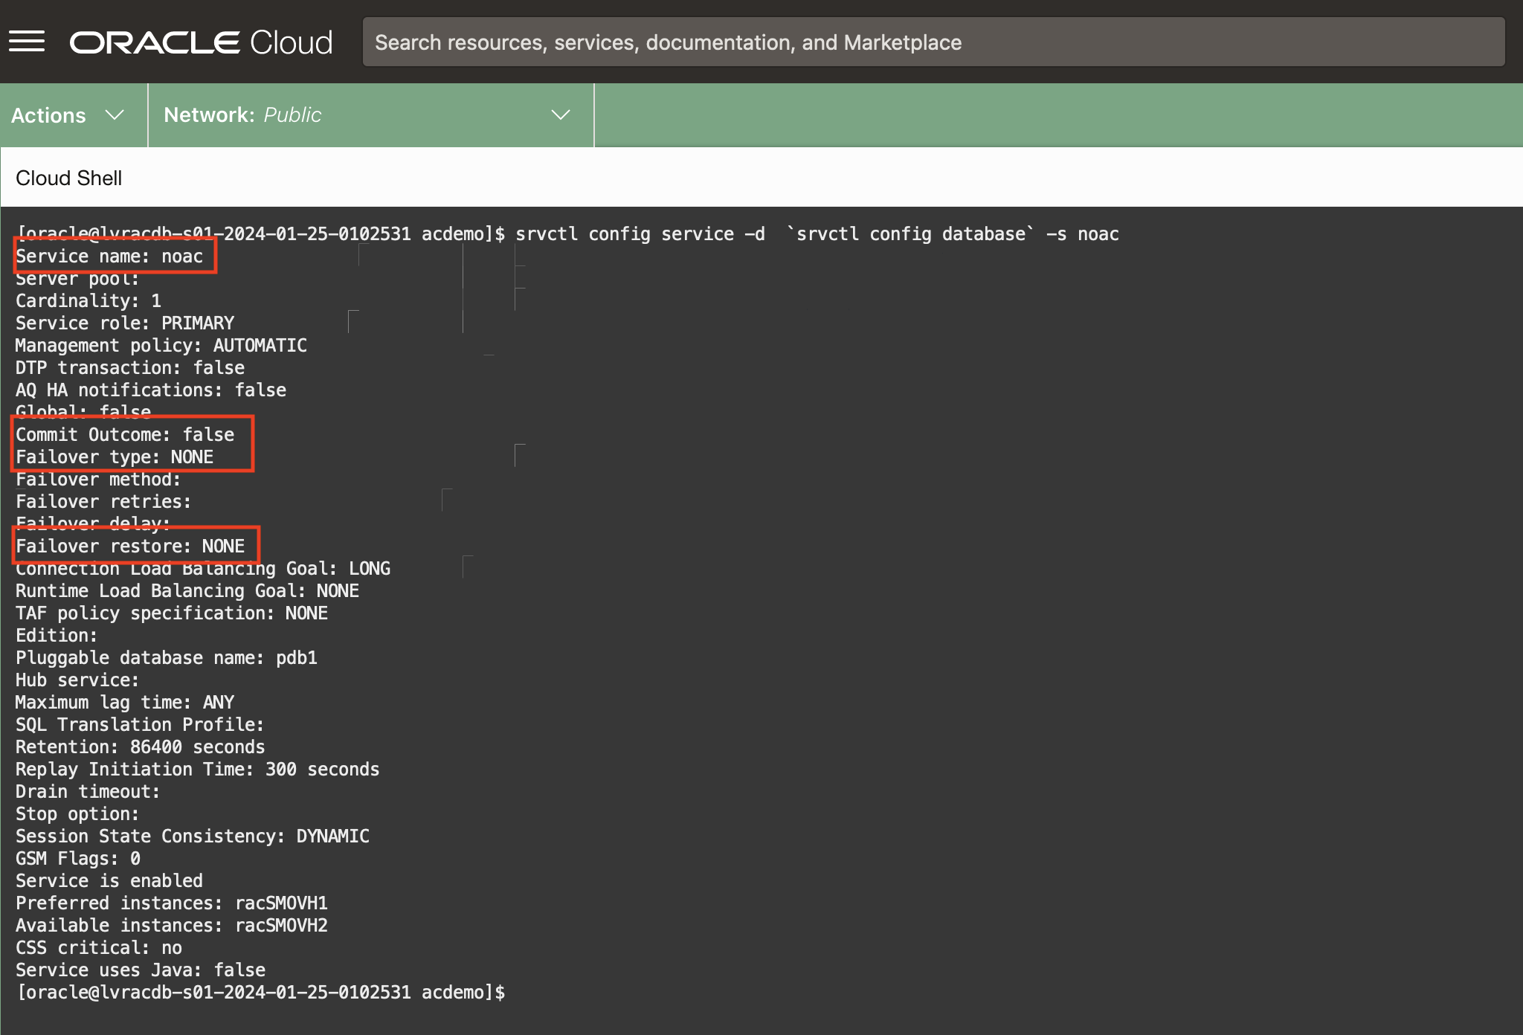
Task: Click the Cloud Shell panel title
Action: (x=68, y=178)
